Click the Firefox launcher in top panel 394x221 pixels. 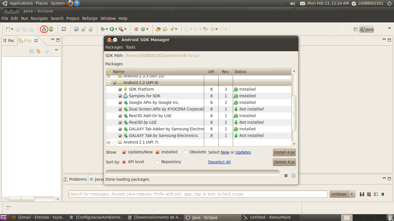70,3
